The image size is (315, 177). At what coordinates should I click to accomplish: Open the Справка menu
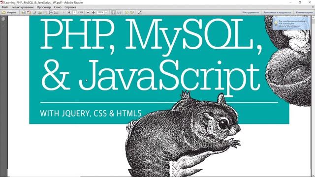click(x=70, y=7)
